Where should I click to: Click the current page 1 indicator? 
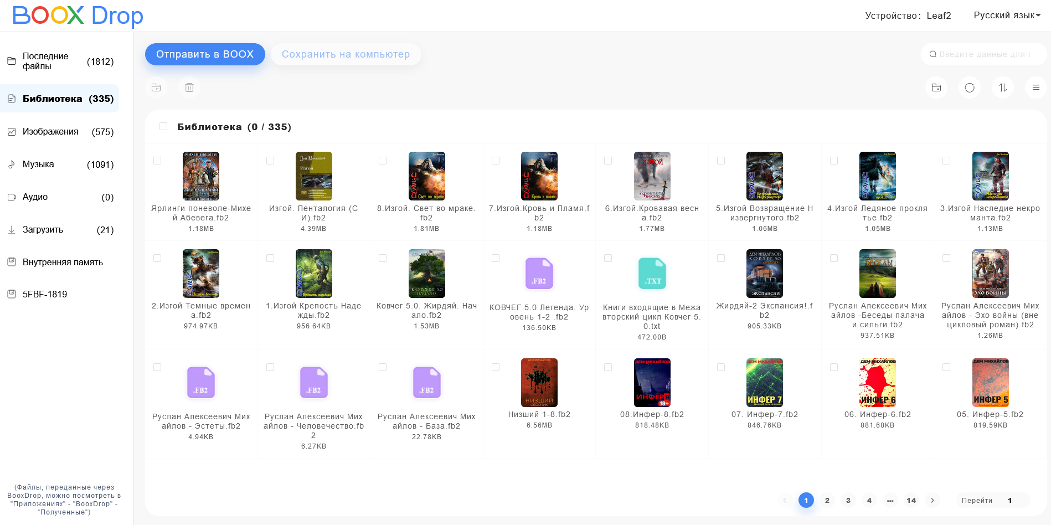tap(806, 500)
